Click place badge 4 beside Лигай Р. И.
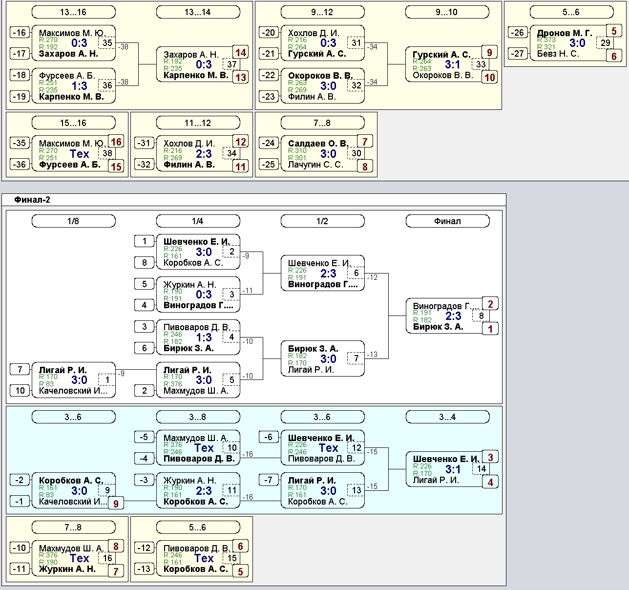 click(490, 482)
